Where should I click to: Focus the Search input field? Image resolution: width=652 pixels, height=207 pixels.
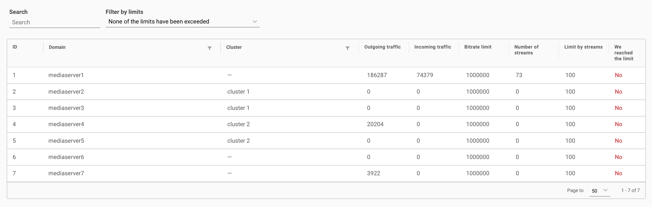(x=55, y=22)
